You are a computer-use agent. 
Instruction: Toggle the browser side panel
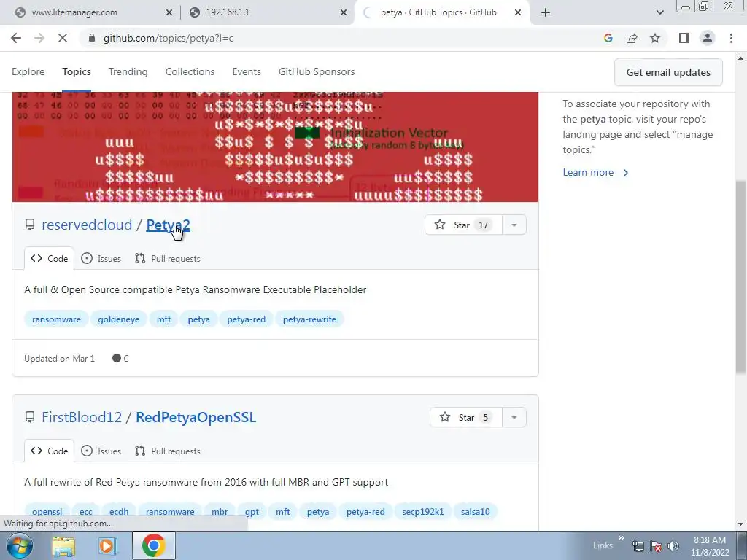pos(684,38)
